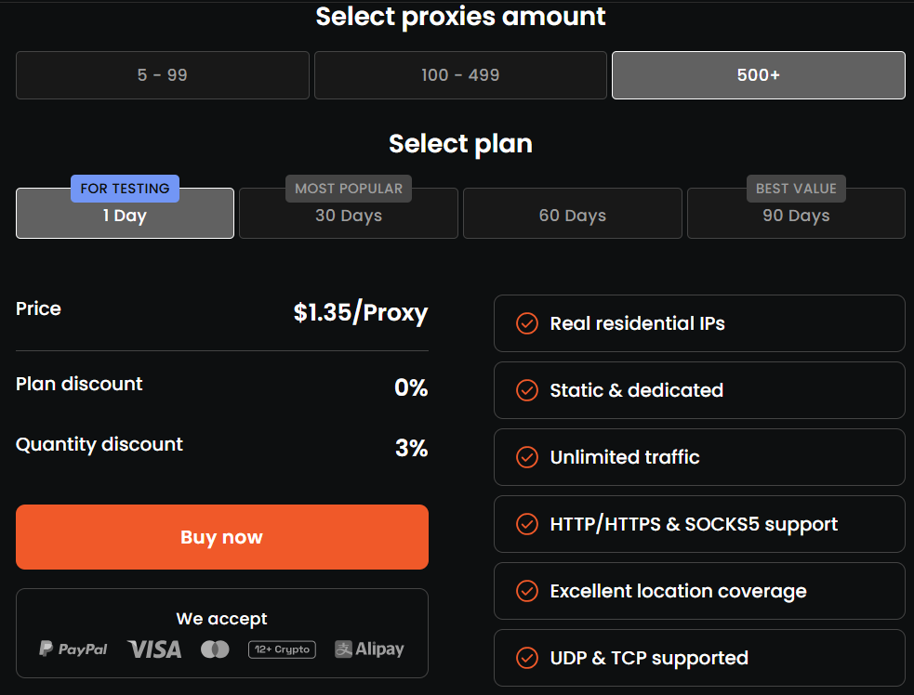This screenshot has height=695, width=914.
Task: Select the 5 - 99 proxies amount
Action: click(163, 75)
